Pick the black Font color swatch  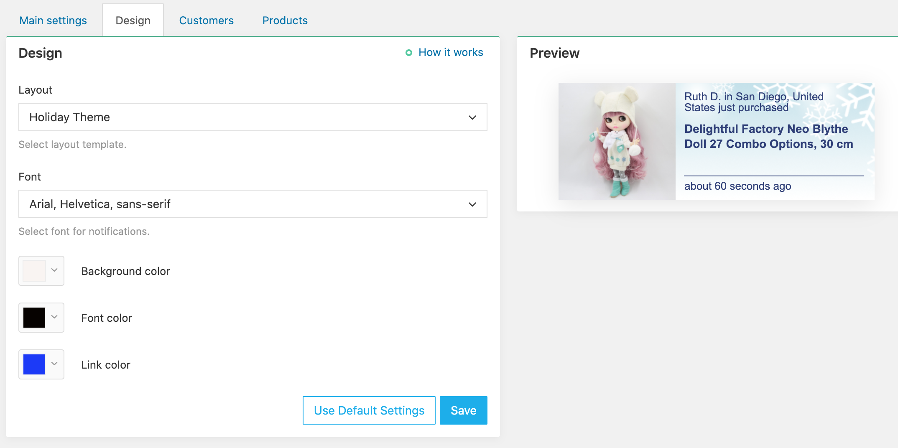(x=34, y=318)
